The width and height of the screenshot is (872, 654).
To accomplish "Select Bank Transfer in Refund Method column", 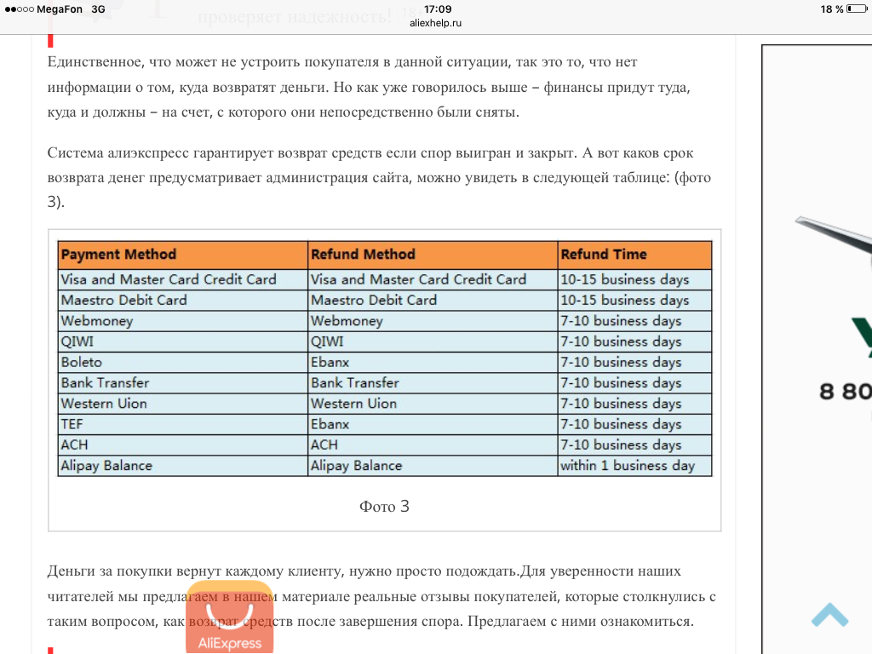I will click(433, 382).
